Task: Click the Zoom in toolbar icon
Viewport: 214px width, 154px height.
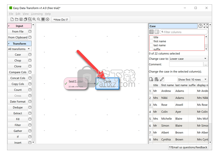Action: pos(34,19)
